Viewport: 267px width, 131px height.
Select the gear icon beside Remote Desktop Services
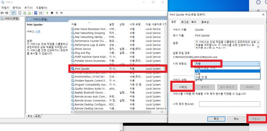[x=73, y=109]
